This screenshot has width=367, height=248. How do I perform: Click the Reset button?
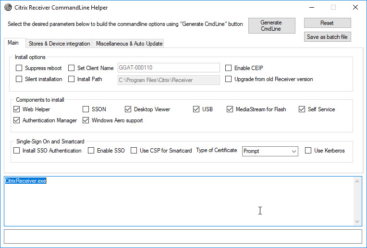click(x=327, y=23)
